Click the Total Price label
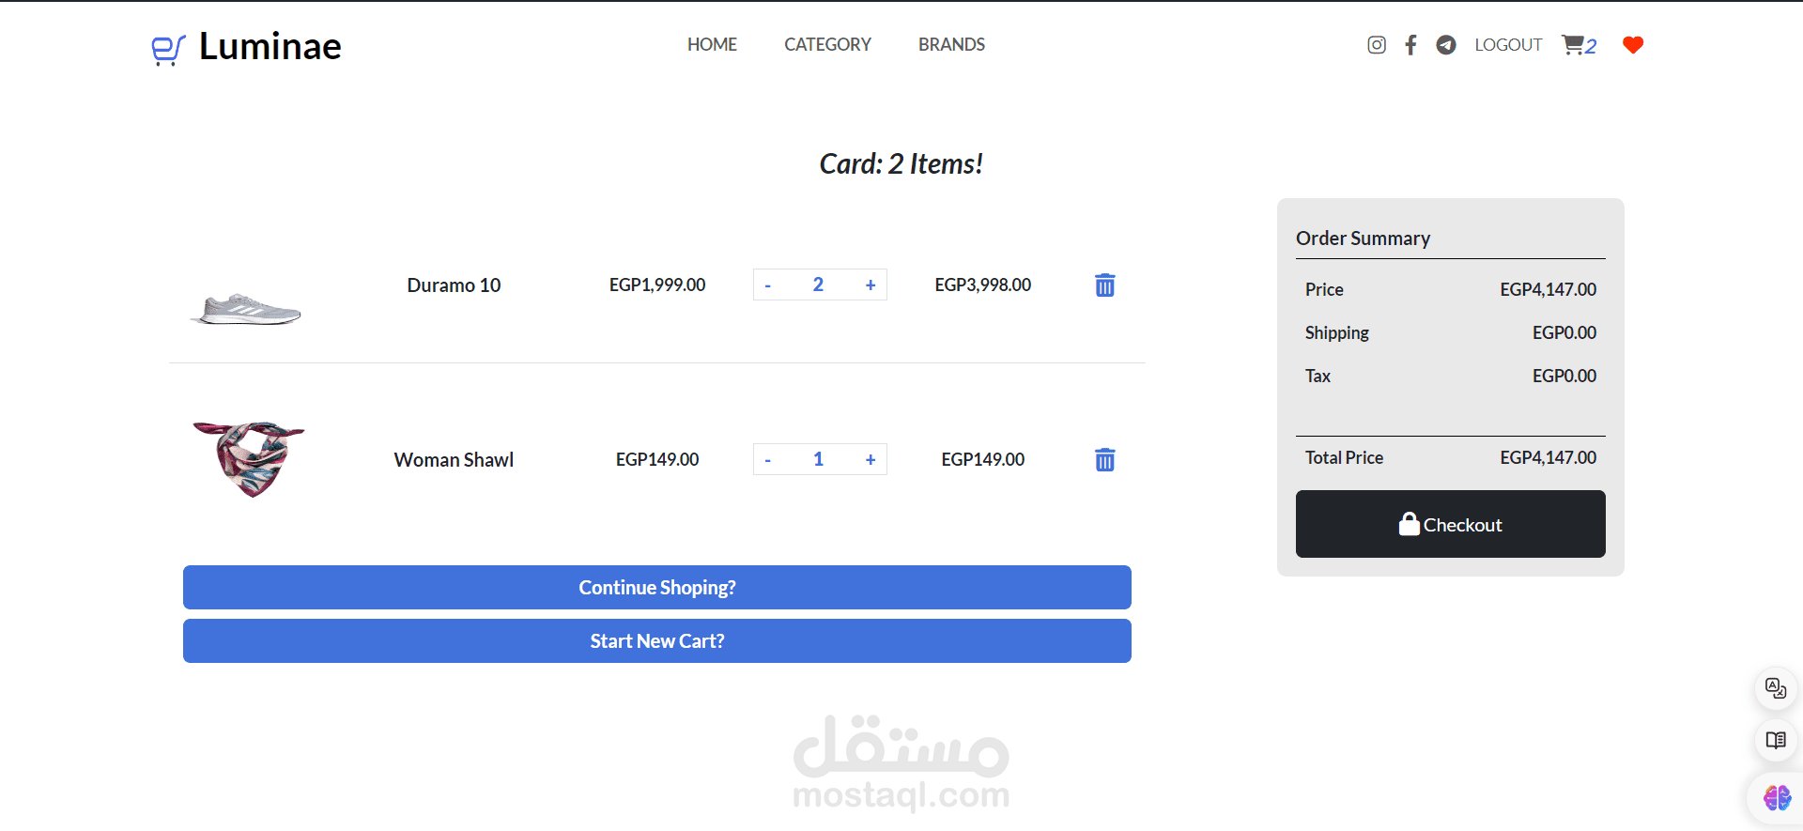The width and height of the screenshot is (1803, 831). click(1344, 457)
